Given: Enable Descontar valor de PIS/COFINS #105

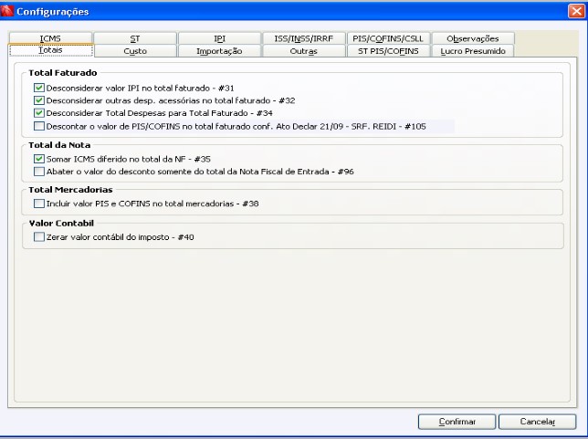Looking at the screenshot, I should [39, 126].
